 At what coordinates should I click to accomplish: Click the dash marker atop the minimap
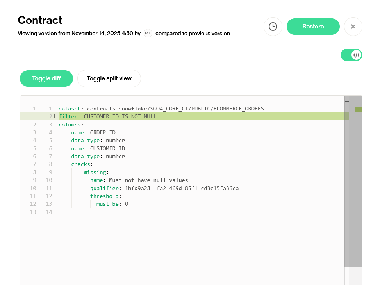point(346,101)
